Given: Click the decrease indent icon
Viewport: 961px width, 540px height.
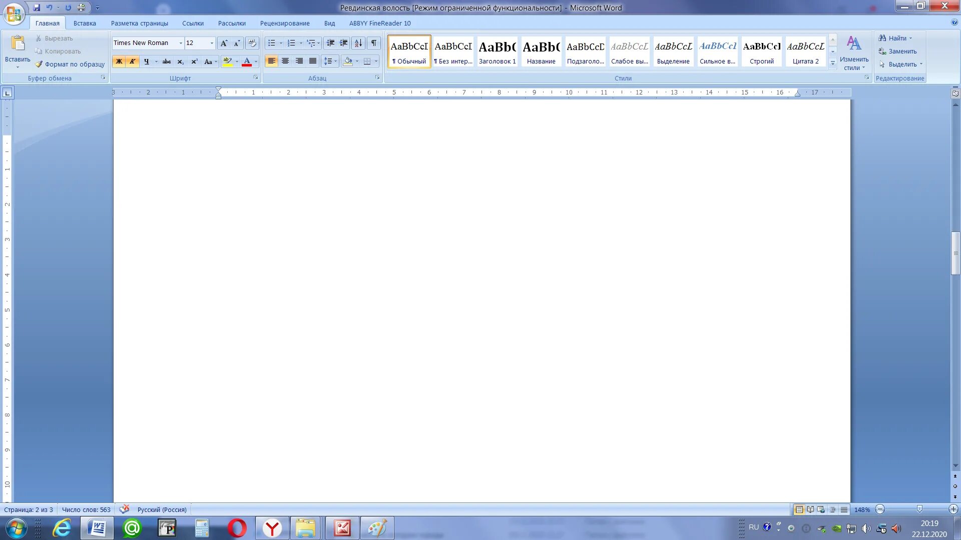Looking at the screenshot, I should 330,43.
